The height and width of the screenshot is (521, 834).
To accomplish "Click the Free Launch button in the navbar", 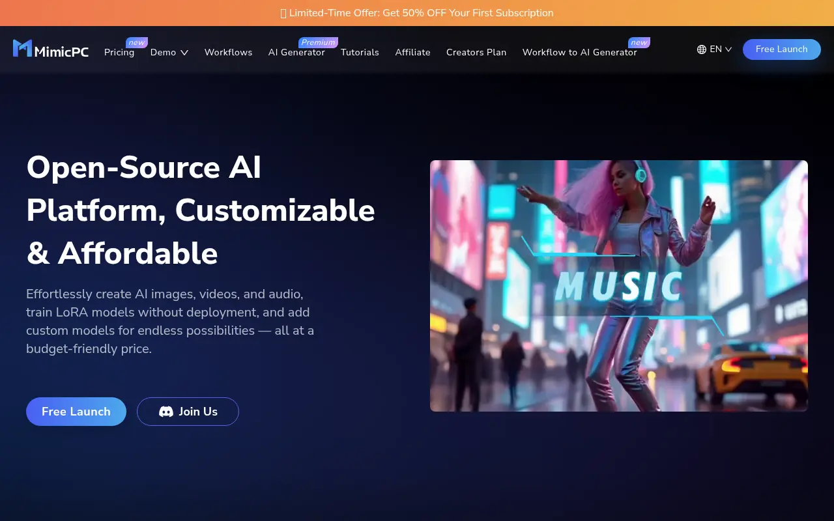I will [781, 49].
